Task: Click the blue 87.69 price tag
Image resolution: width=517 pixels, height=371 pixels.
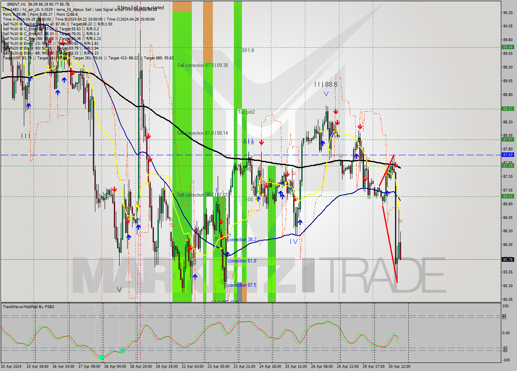Action: pyautogui.click(x=508, y=154)
